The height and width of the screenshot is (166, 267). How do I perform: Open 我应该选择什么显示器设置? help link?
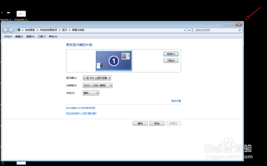[81, 113]
